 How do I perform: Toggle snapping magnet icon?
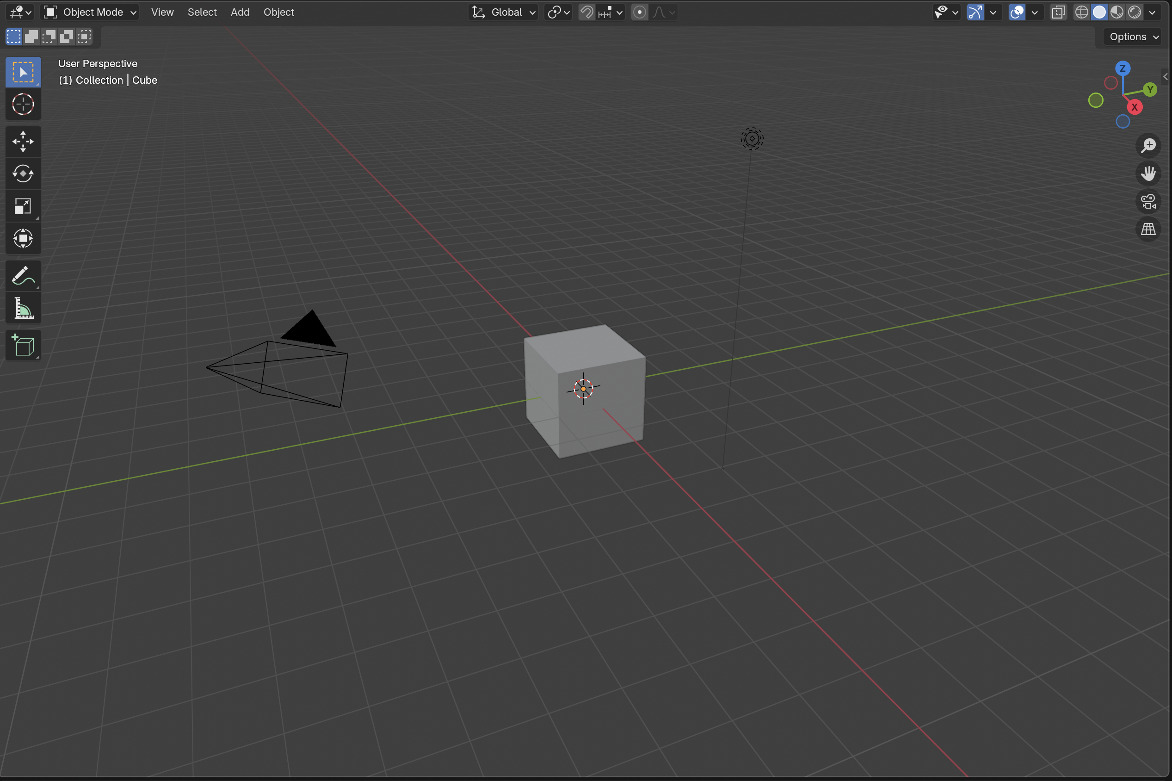point(587,12)
